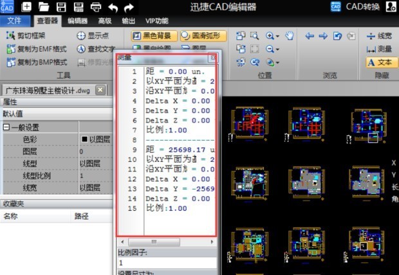Collapse the 一般设置 properties group

point(6,127)
